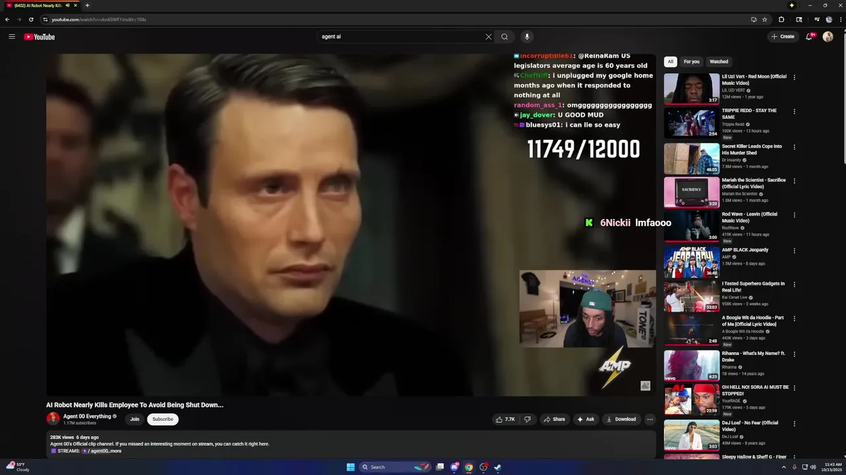Viewport: 846px width, 475px height.
Task: View site information icon in address bar
Action: (45, 19)
